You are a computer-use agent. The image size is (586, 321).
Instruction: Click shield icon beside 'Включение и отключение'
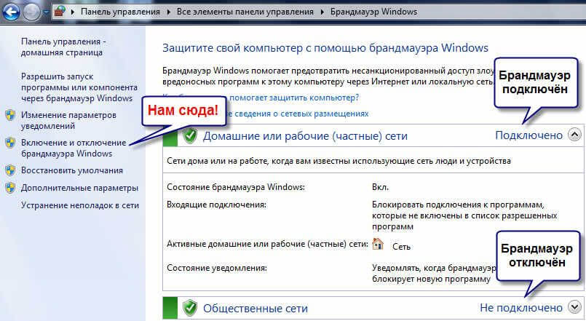(x=10, y=143)
